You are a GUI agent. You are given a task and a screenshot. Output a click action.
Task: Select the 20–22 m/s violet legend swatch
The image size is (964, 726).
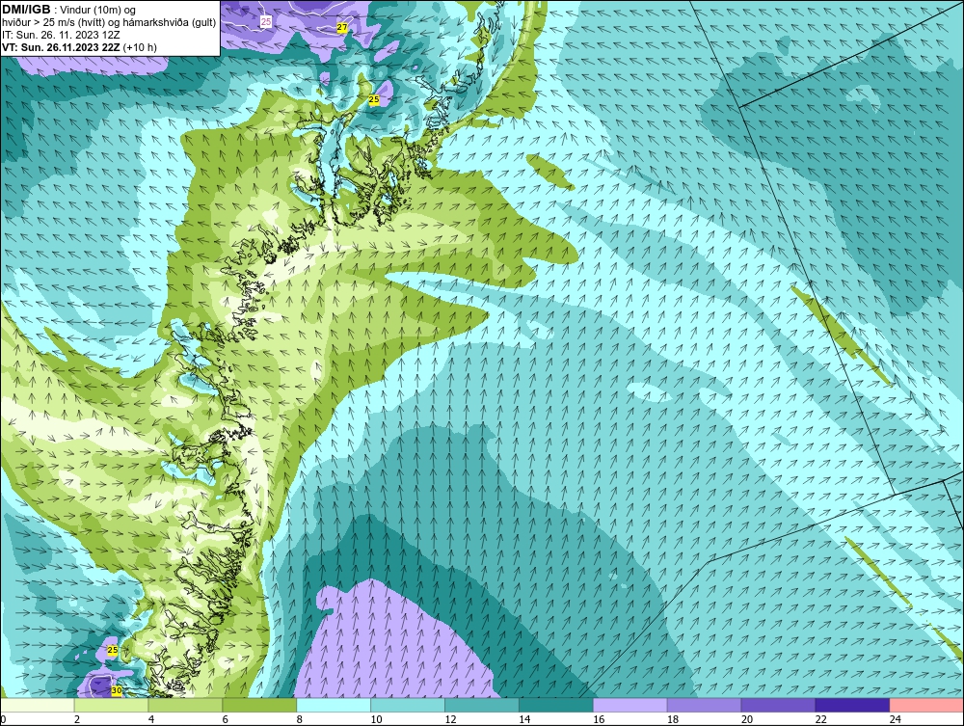tap(778, 705)
